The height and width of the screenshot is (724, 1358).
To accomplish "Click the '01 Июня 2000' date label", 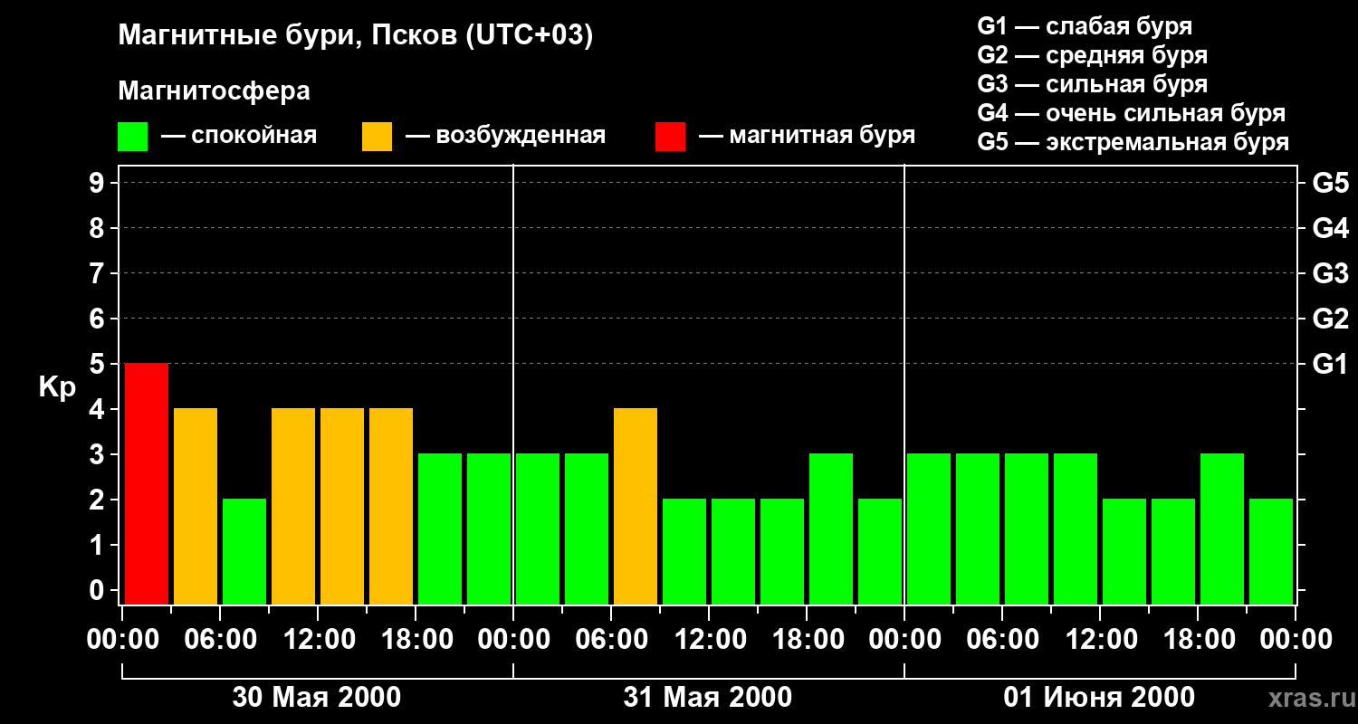I will [x=1099, y=698].
